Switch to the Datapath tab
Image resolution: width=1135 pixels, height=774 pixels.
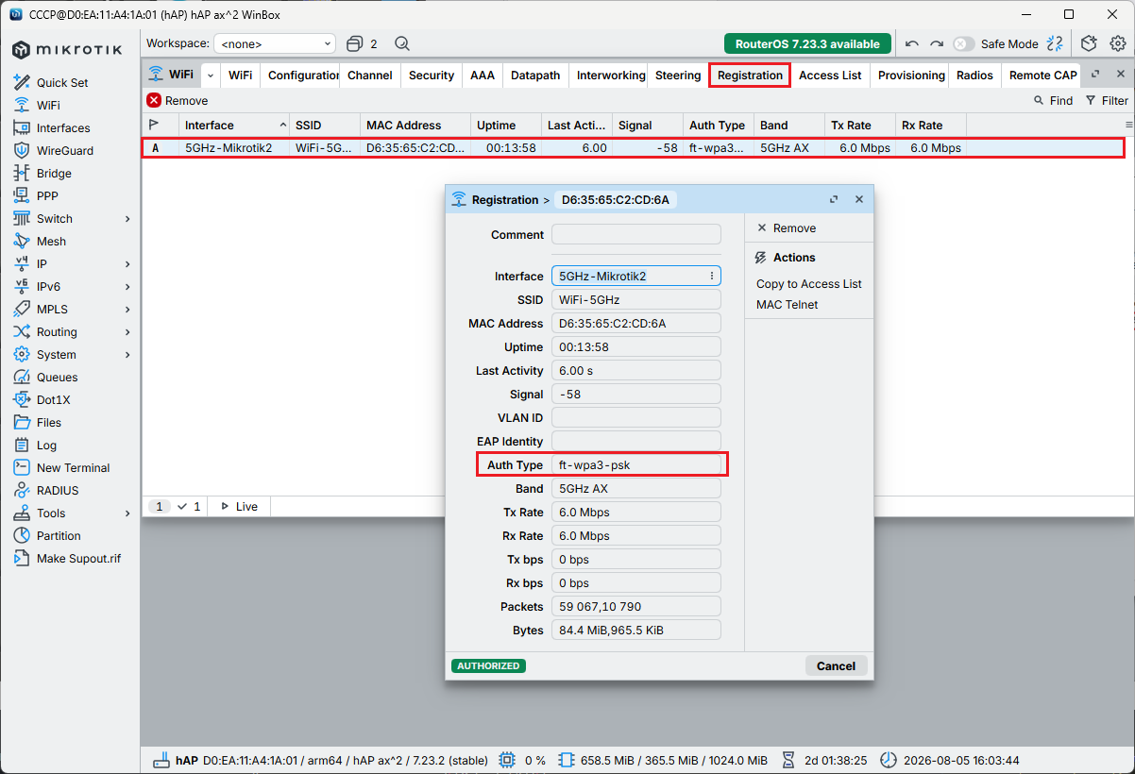(535, 76)
